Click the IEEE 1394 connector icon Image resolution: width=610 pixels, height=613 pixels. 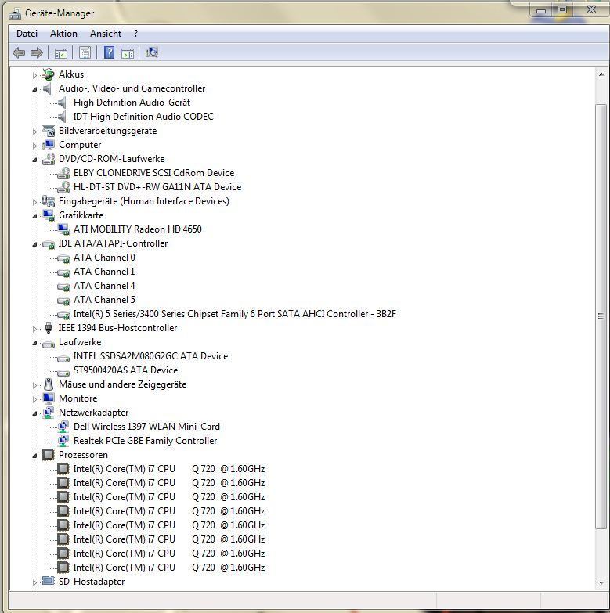pyautogui.click(x=49, y=328)
